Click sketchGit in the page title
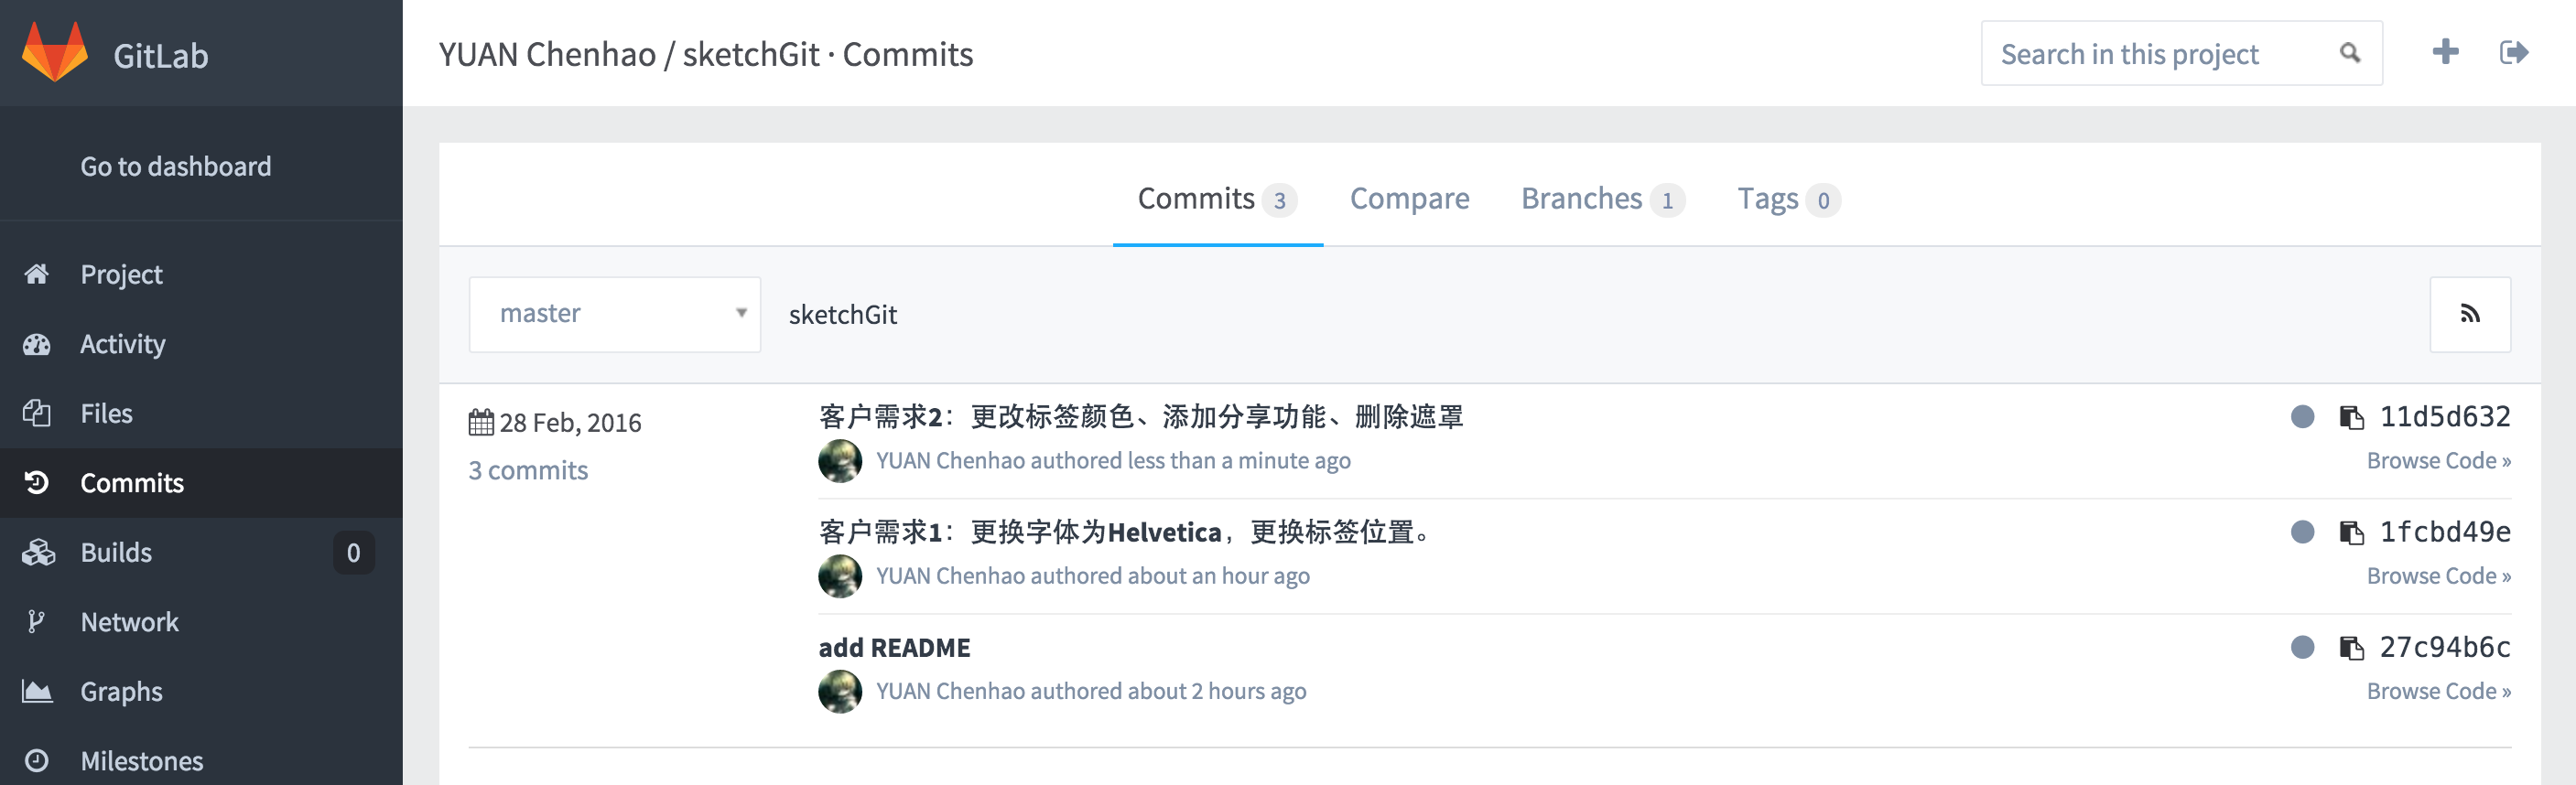The width and height of the screenshot is (2576, 785). (x=751, y=54)
